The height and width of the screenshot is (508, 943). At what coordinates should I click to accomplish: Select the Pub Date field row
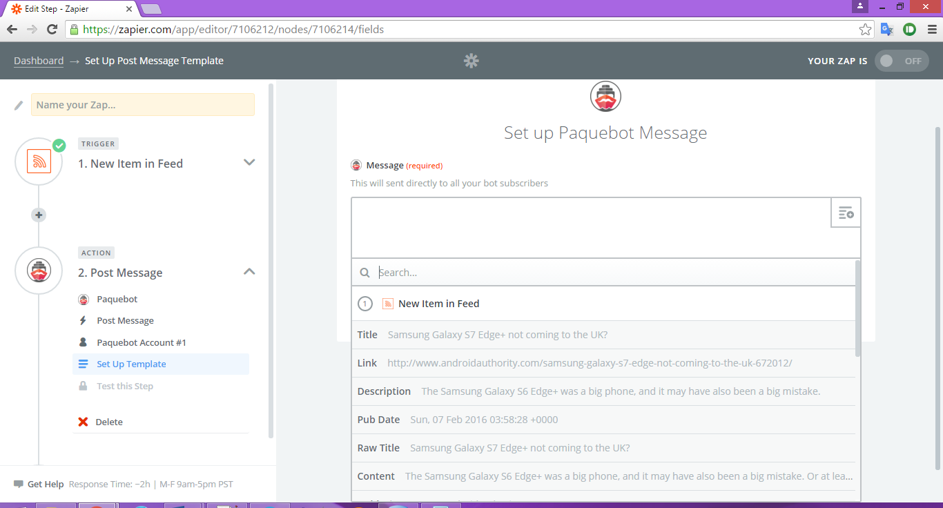click(x=603, y=420)
